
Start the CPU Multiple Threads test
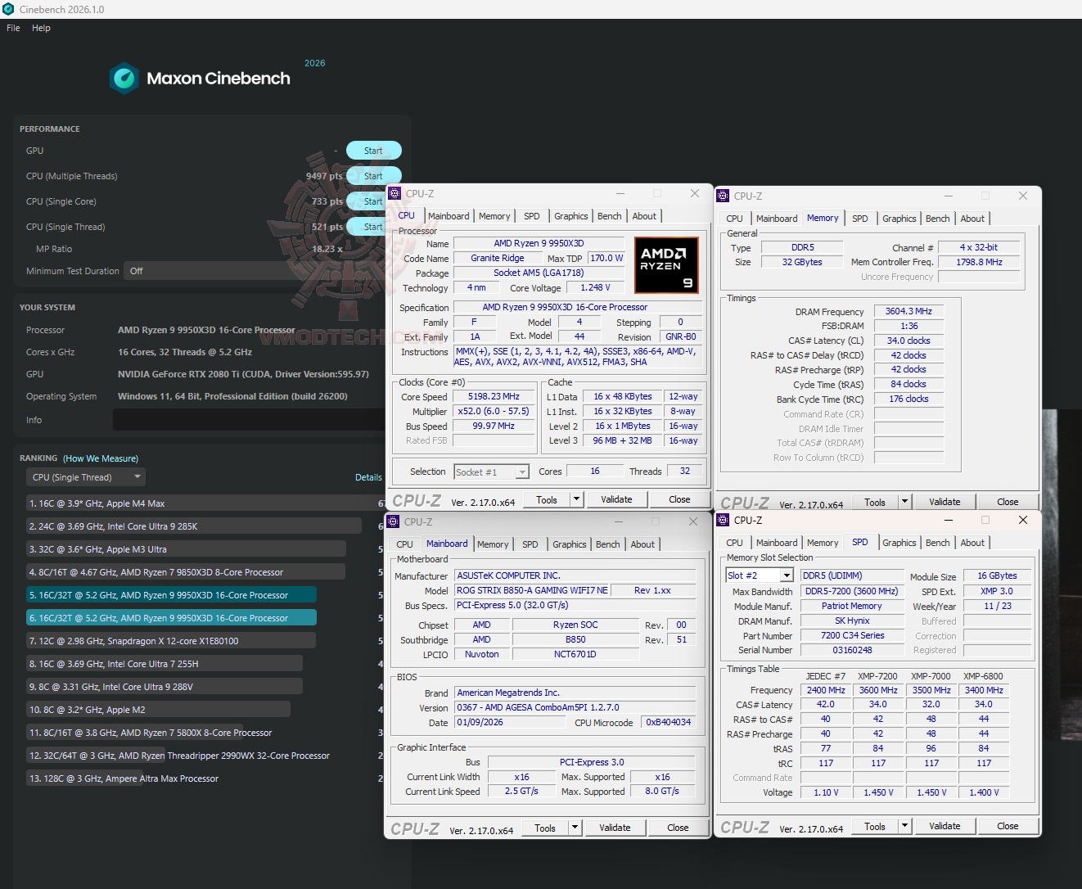point(373,176)
